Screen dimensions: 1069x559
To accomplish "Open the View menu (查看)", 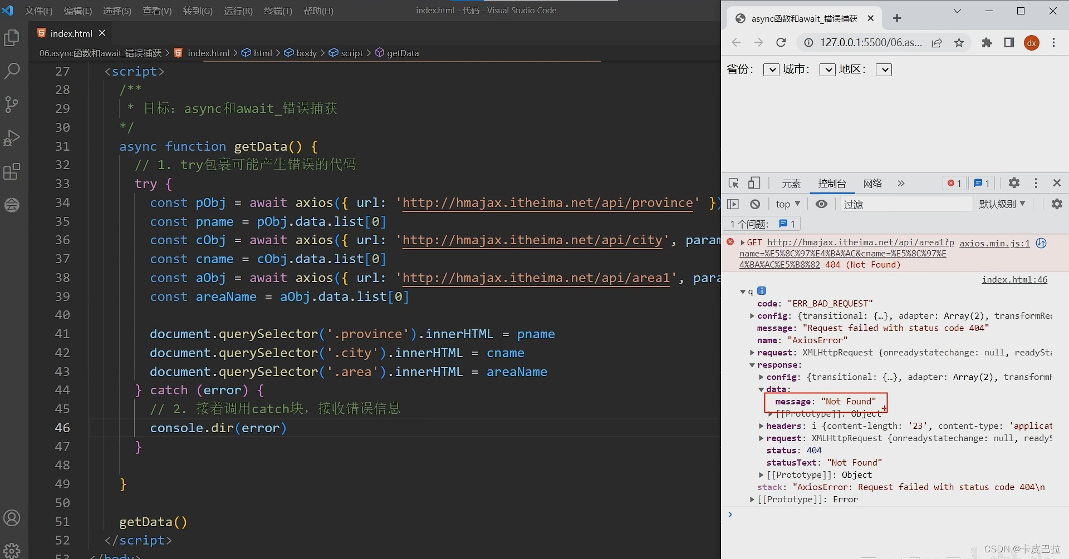I will [x=157, y=11].
